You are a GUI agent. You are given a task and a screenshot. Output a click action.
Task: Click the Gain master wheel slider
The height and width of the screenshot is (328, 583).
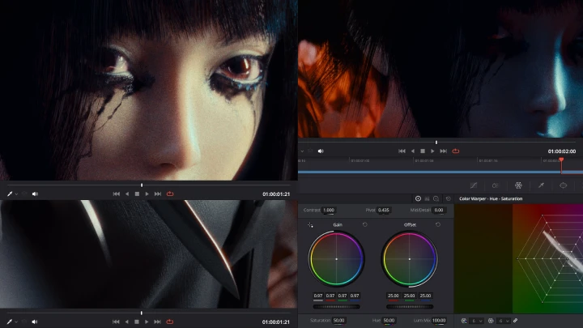336,306
